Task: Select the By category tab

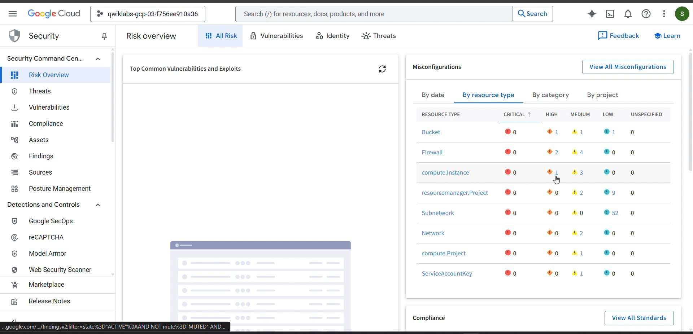Action: 550,95
